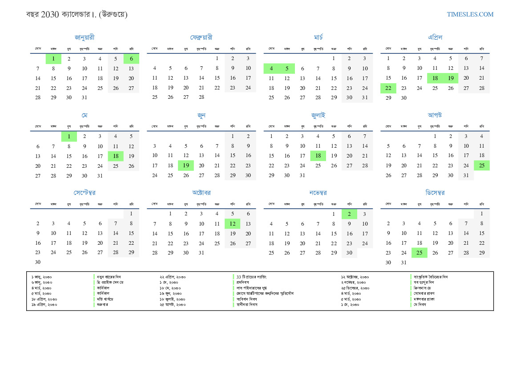
Task: Click highlighted date 25 in আগস্ট
Action: click(x=482, y=166)
